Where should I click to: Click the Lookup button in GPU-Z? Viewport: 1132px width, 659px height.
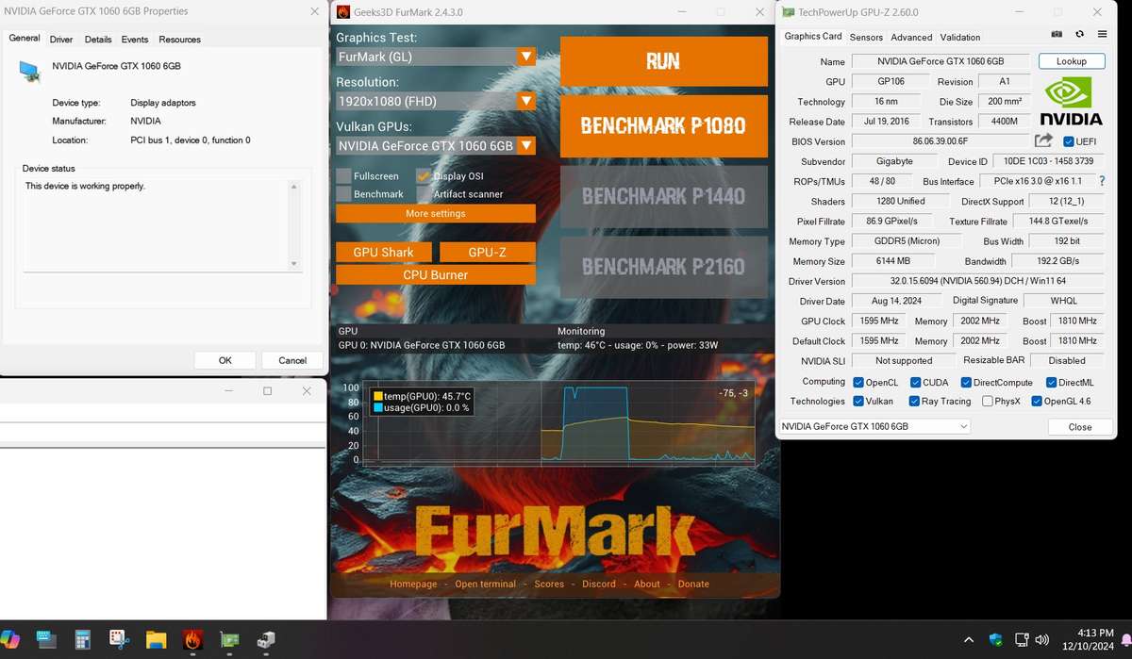click(1071, 61)
